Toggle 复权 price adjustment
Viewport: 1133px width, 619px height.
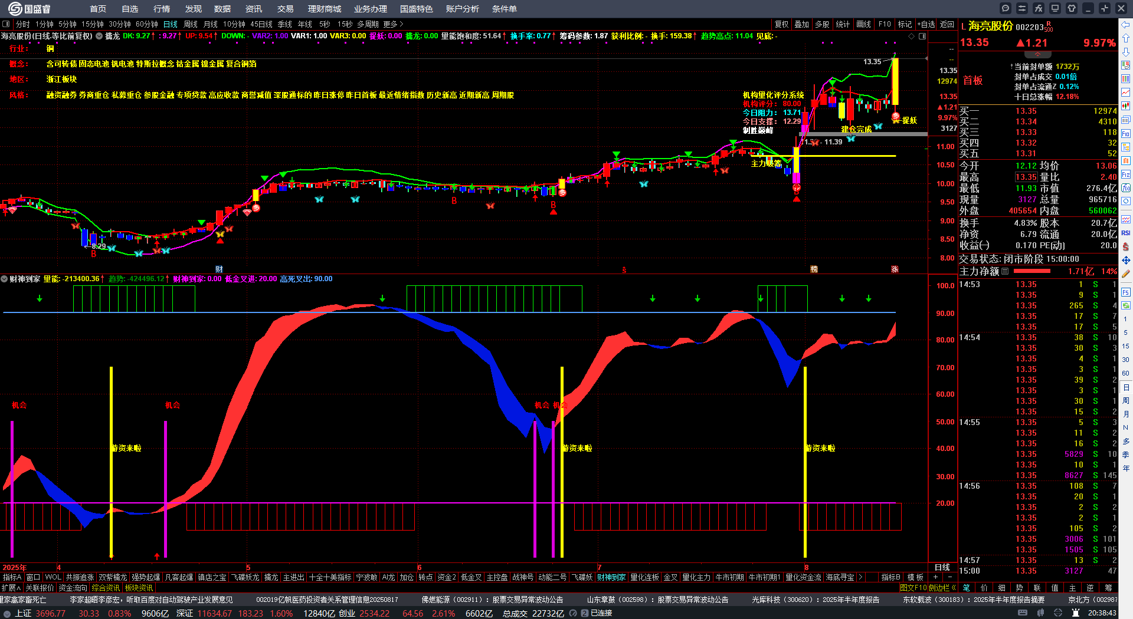[x=781, y=24]
